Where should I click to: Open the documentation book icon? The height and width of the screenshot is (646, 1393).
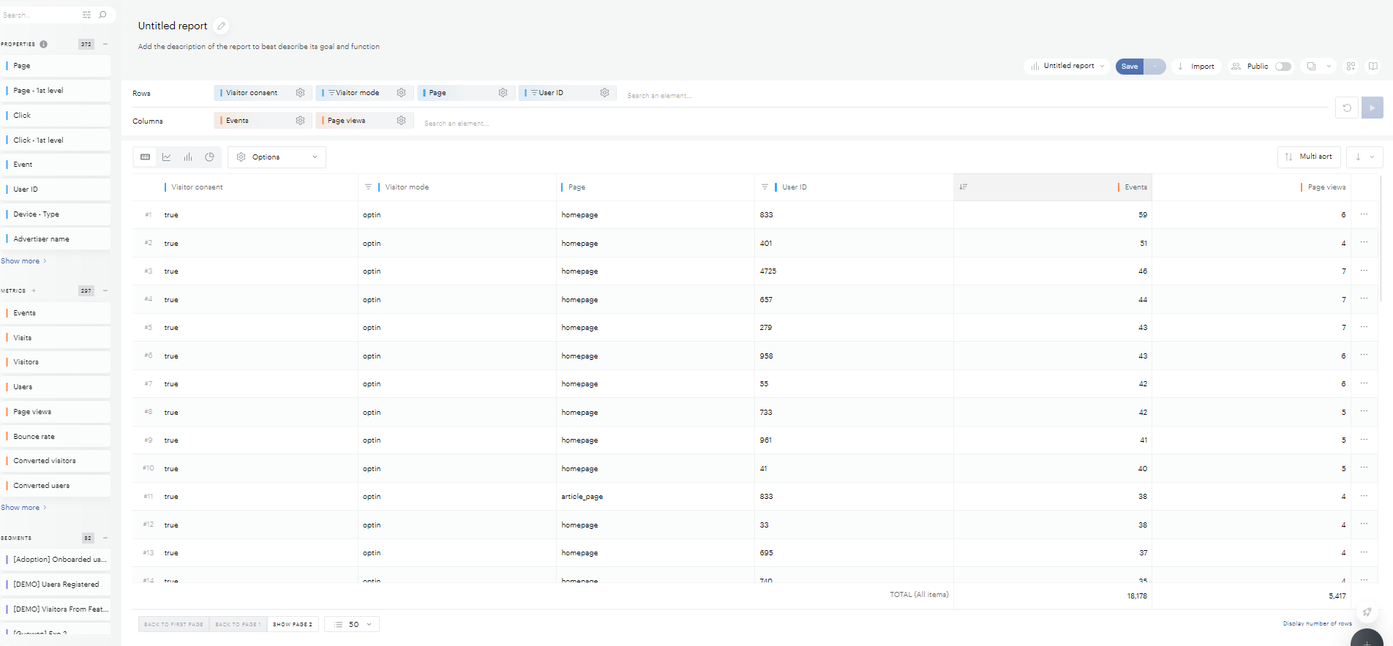click(1373, 67)
